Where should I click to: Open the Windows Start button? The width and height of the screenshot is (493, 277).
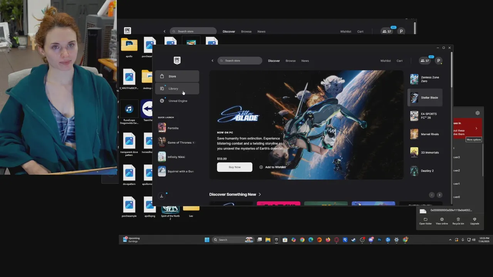(207, 240)
